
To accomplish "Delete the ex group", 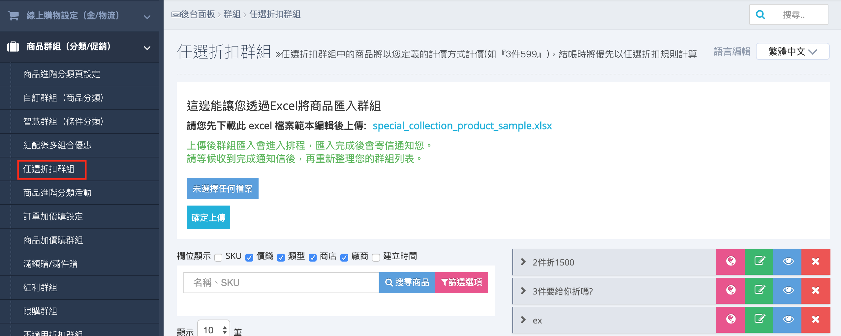I will tap(816, 320).
